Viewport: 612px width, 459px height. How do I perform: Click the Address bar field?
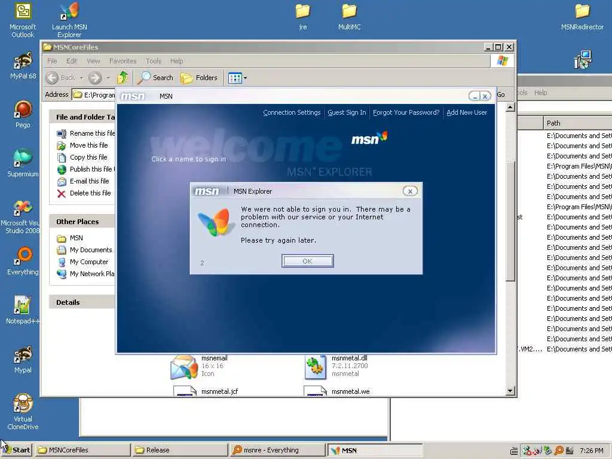point(94,95)
